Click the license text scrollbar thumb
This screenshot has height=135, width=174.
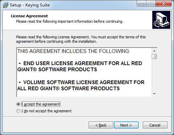click(154, 56)
